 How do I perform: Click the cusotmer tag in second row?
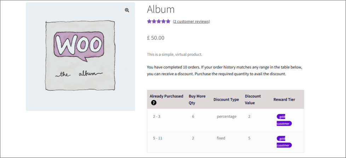point(284,145)
